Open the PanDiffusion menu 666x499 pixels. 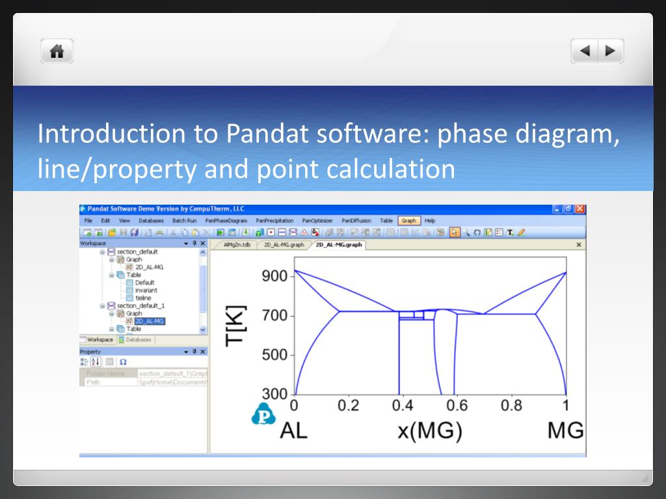356,221
